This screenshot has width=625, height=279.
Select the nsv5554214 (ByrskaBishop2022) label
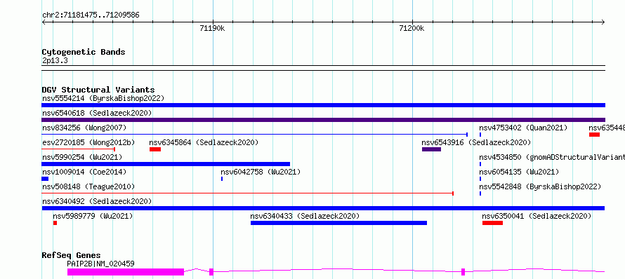(x=103, y=98)
